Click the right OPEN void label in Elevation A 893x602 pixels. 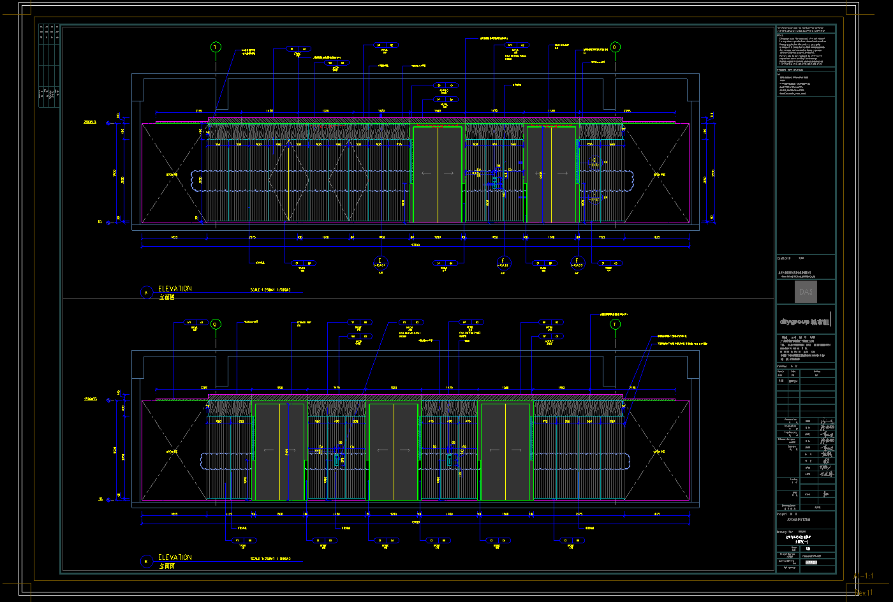(x=659, y=174)
